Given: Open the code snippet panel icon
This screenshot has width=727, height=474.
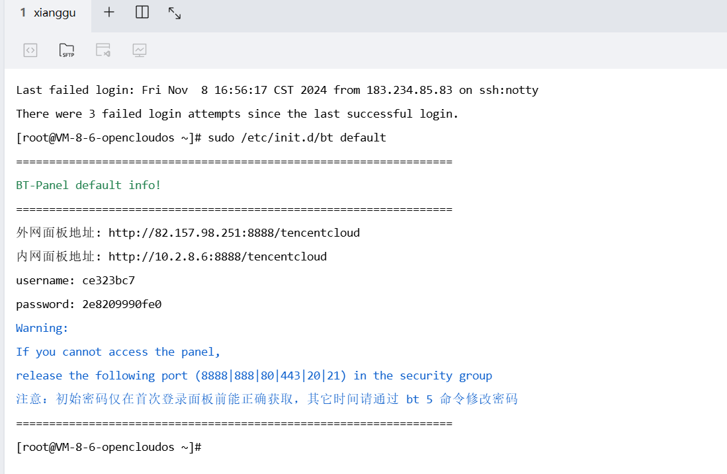Looking at the screenshot, I should [x=30, y=50].
